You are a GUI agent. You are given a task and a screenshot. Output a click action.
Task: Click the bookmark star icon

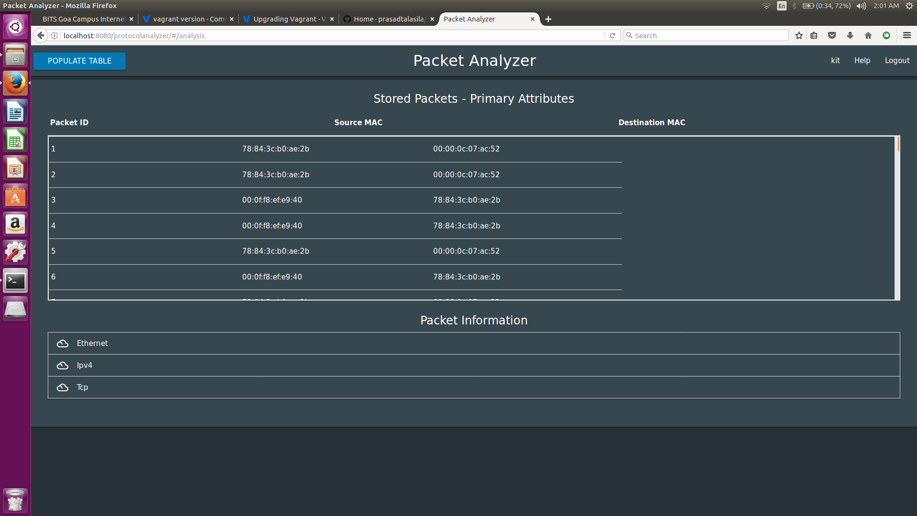(x=799, y=35)
